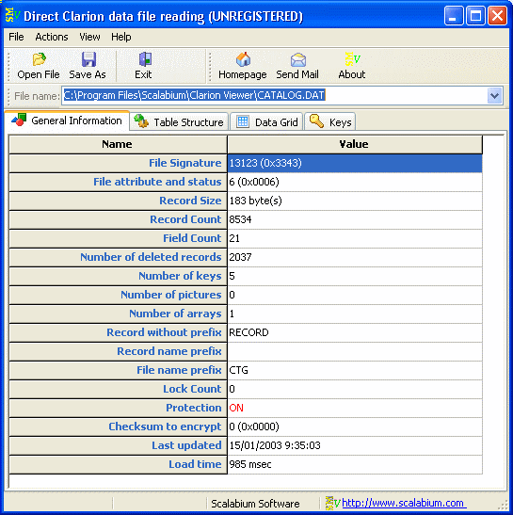The height and width of the screenshot is (515, 513).
Task: Click the File name path input field
Action: pyautogui.click(x=275, y=96)
